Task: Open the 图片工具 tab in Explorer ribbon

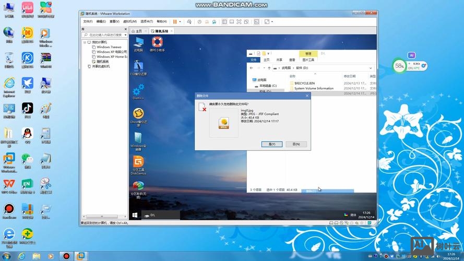Action: [308, 60]
